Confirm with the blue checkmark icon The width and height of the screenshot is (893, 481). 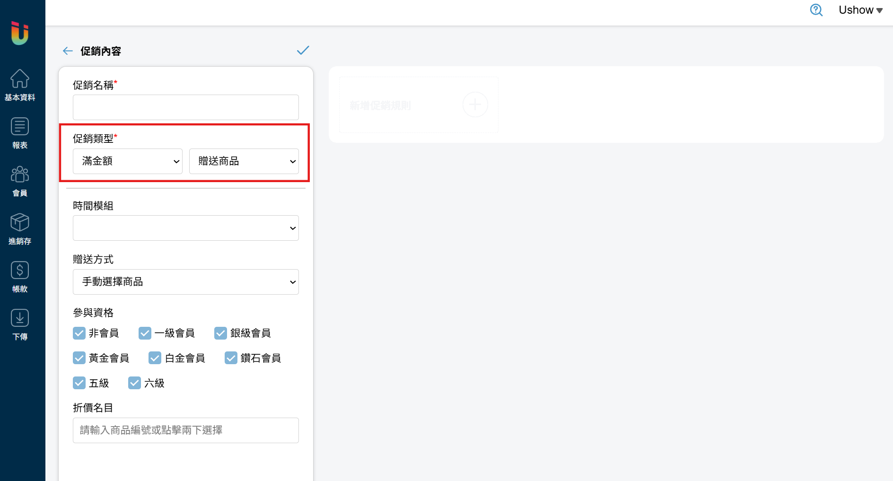click(303, 50)
